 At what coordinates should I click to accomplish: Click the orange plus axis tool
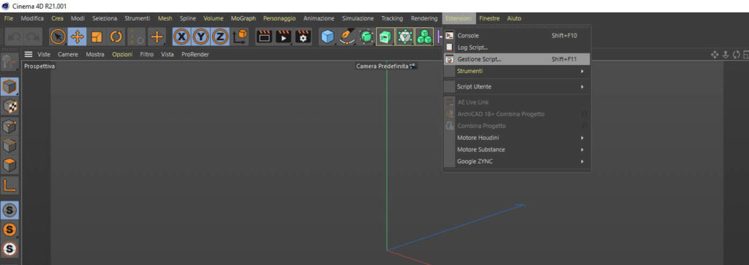(157, 37)
